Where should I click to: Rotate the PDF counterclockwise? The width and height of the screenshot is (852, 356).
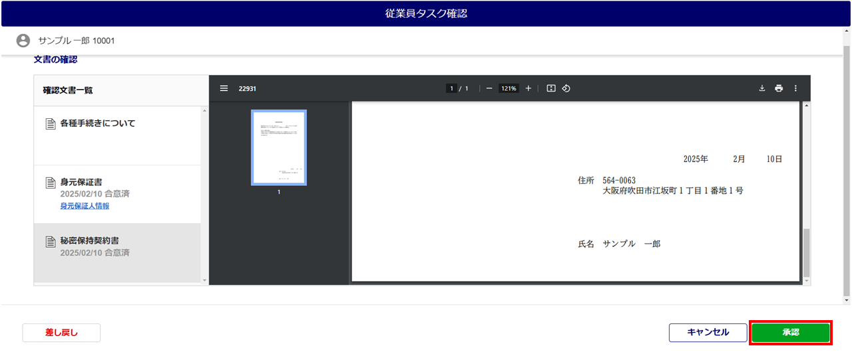(x=566, y=88)
